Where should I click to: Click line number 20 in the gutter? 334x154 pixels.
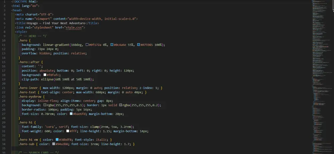[x=4, y=83]
